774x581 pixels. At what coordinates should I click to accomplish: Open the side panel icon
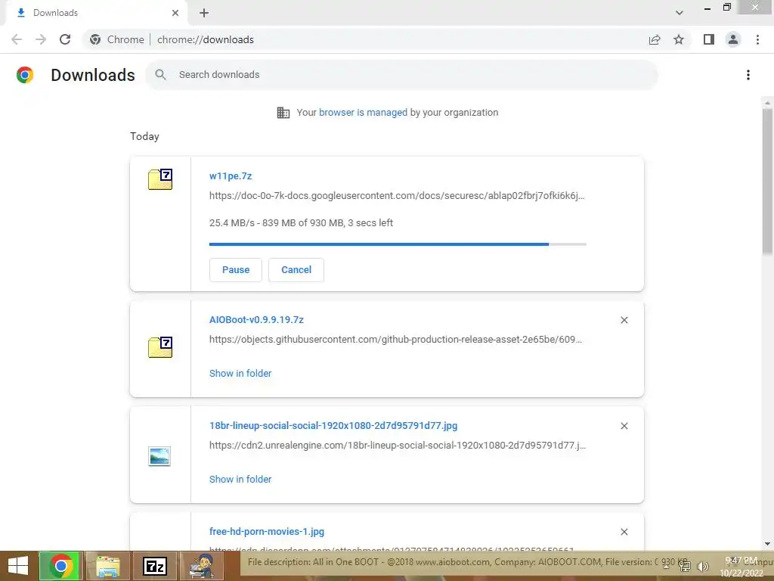click(709, 39)
